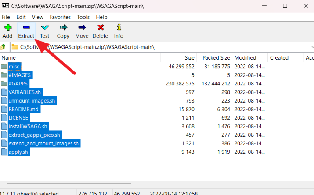Sort by the Created column header

(x=285, y=57)
